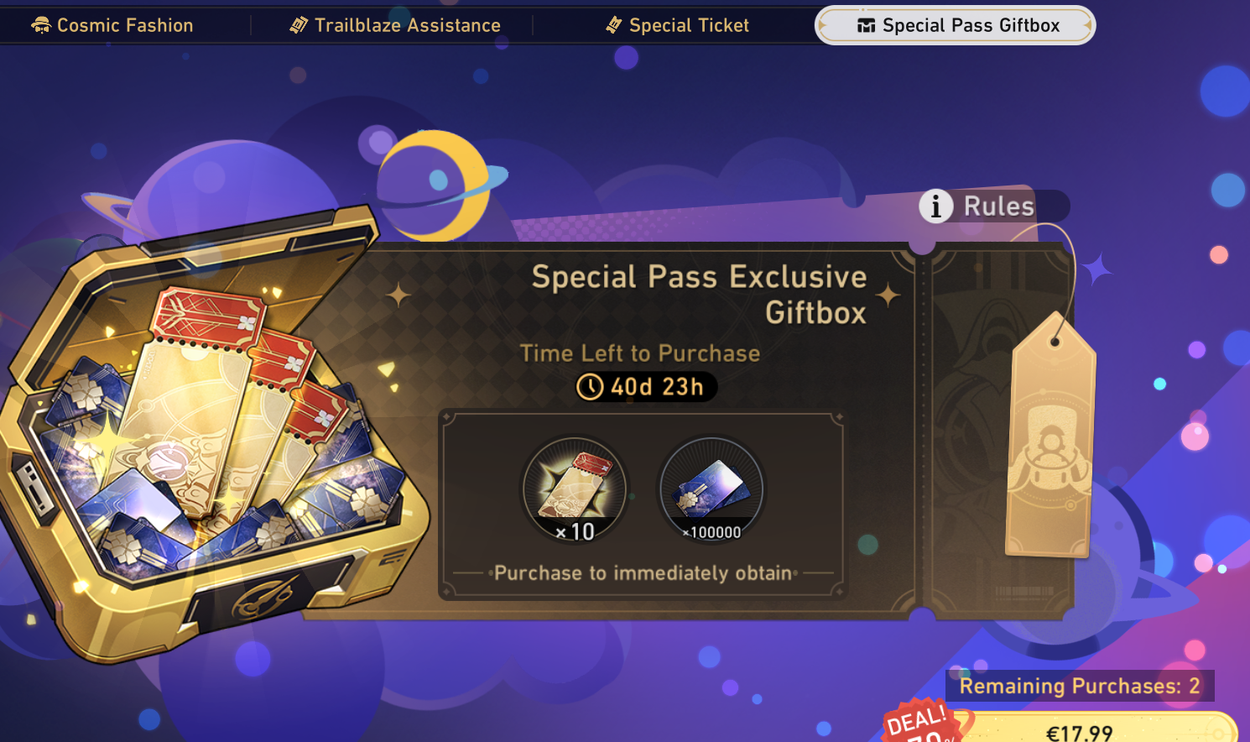Switch to the Cosmic Fashion tab
The width and height of the screenshot is (1250, 742).
(112, 25)
